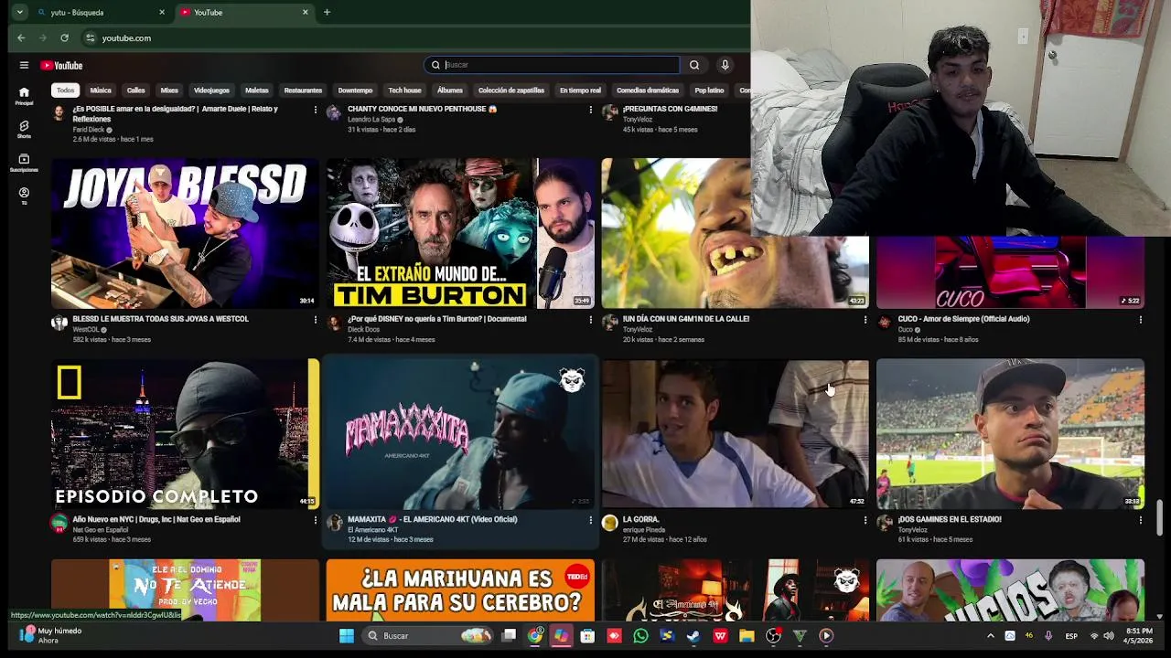This screenshot has width=1171, height=658.
Task: Select the Tech house filter chip
Action: pyautogui.click(x=404, y=90)
